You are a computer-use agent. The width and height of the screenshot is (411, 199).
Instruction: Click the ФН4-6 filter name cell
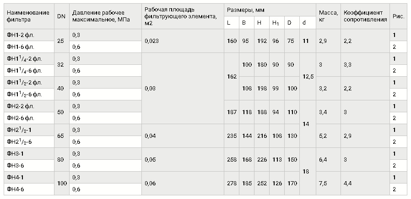29,189
